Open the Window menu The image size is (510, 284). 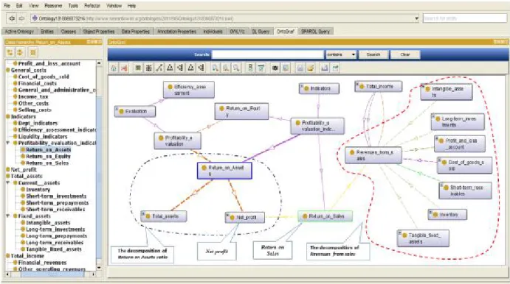click(x=114, y=6)
